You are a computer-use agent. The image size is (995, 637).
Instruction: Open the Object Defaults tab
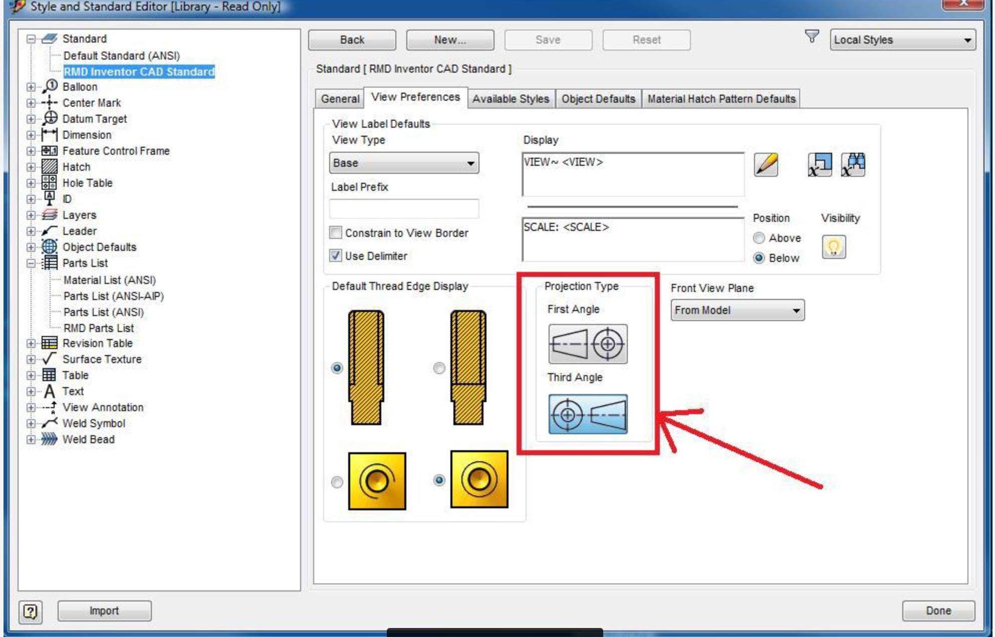[x=598, y=99]
